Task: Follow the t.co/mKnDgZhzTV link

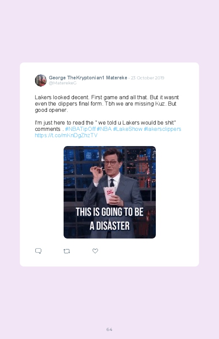Action: [x=66, y=136]
